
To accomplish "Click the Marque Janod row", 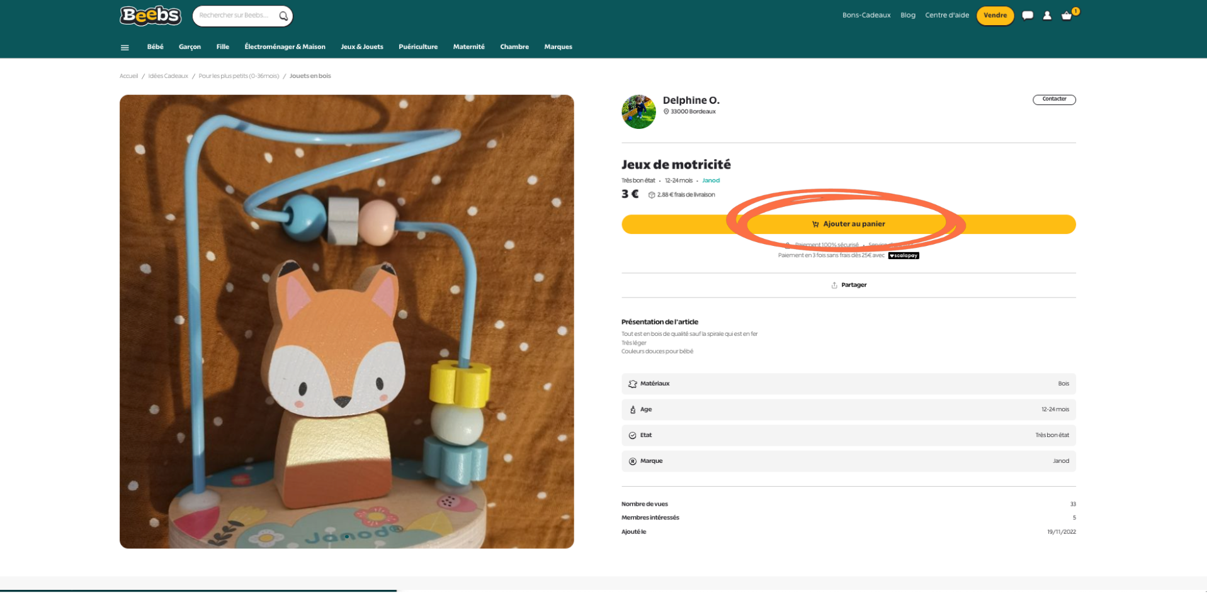I will [849, 461].
